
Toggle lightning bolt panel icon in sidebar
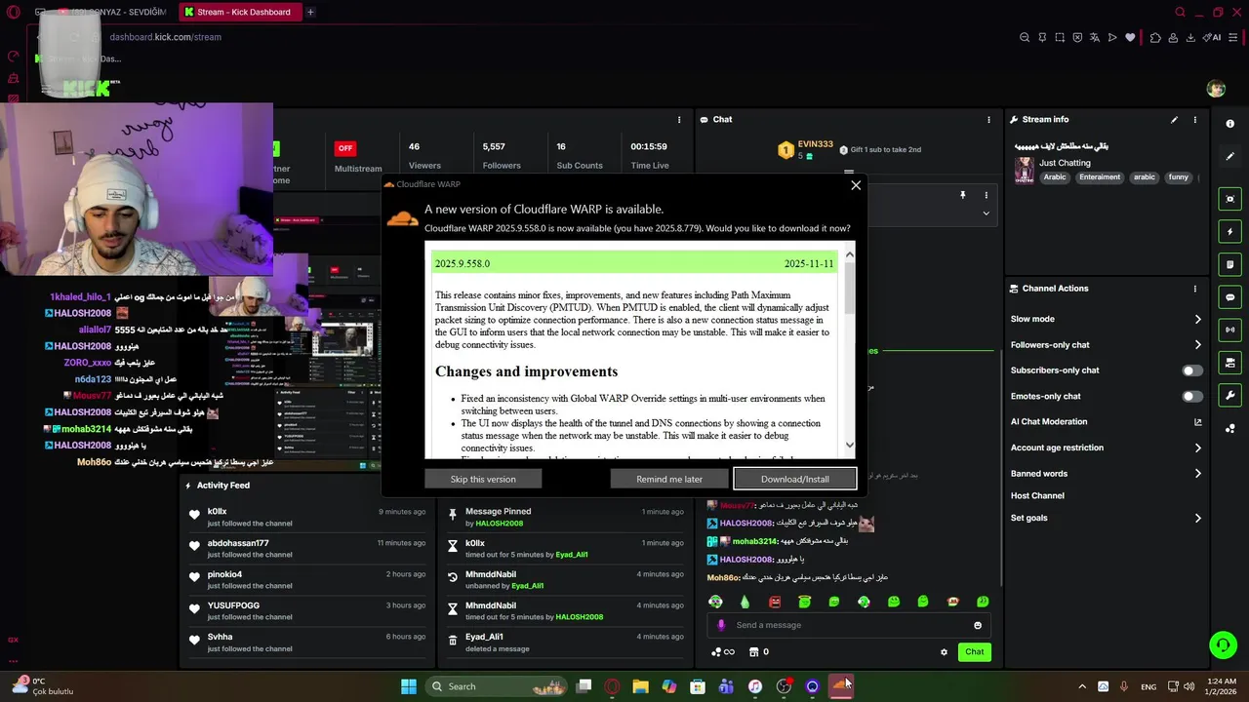pyautogui.click(x=1229, y=232)
